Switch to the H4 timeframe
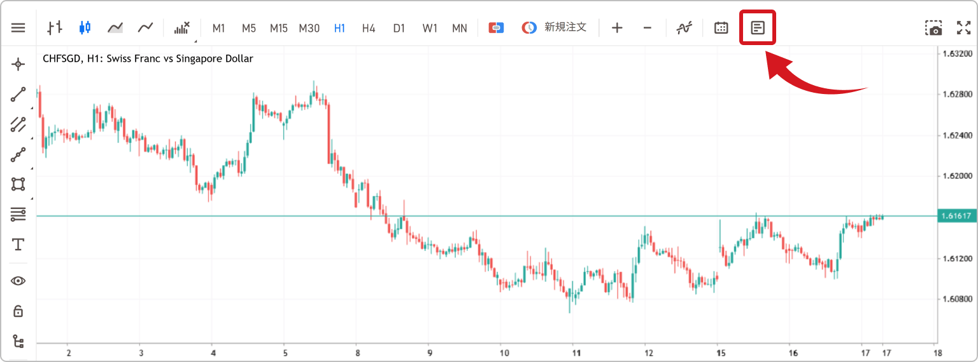 (x=369, y=28)
